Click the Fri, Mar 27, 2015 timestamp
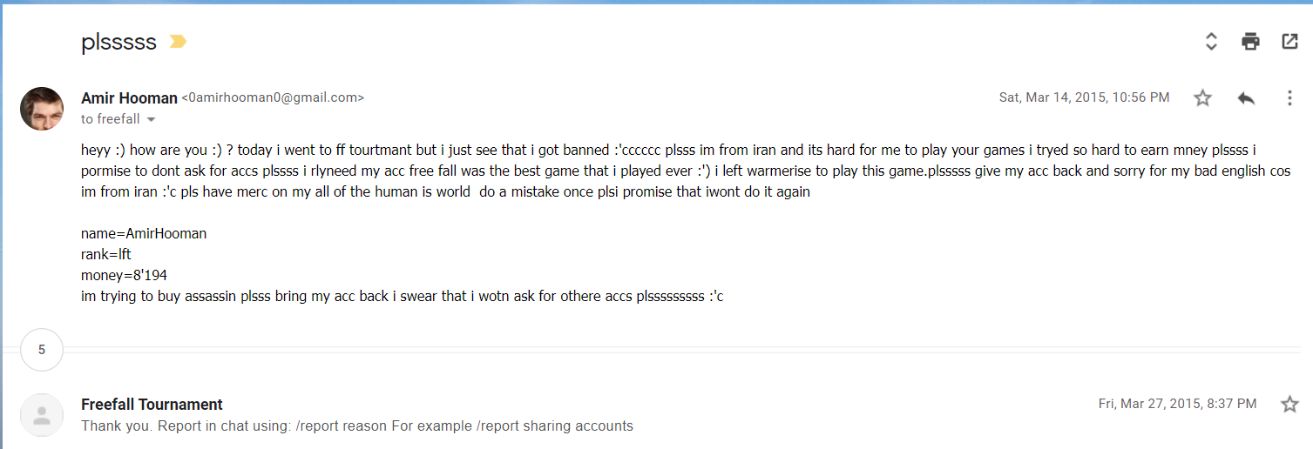 [1177, 404]
